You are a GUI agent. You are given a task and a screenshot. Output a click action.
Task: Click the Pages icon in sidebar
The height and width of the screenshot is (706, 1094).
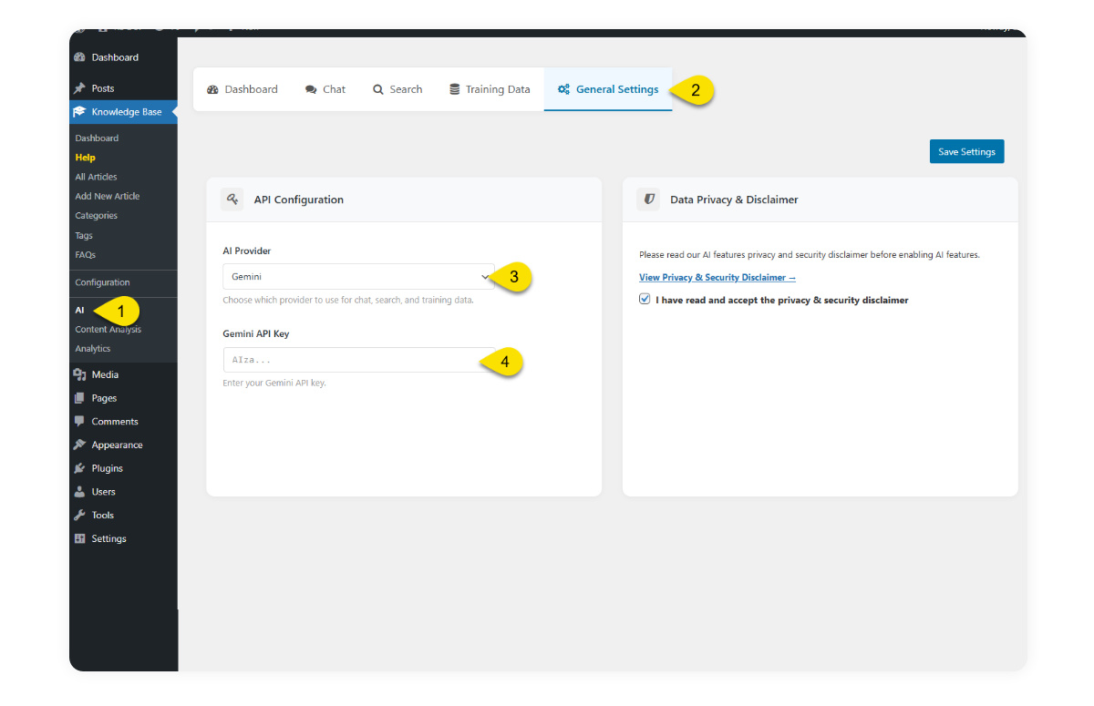click(x=80, y=398)
